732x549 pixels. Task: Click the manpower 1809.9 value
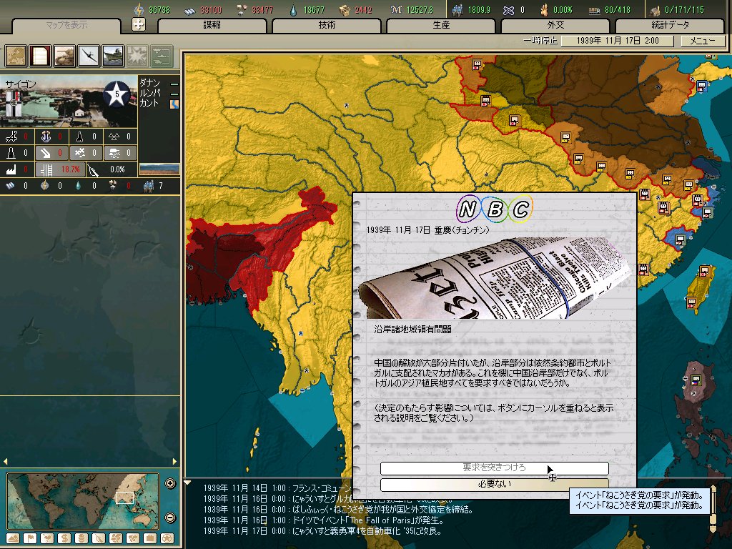click(479, 10)
